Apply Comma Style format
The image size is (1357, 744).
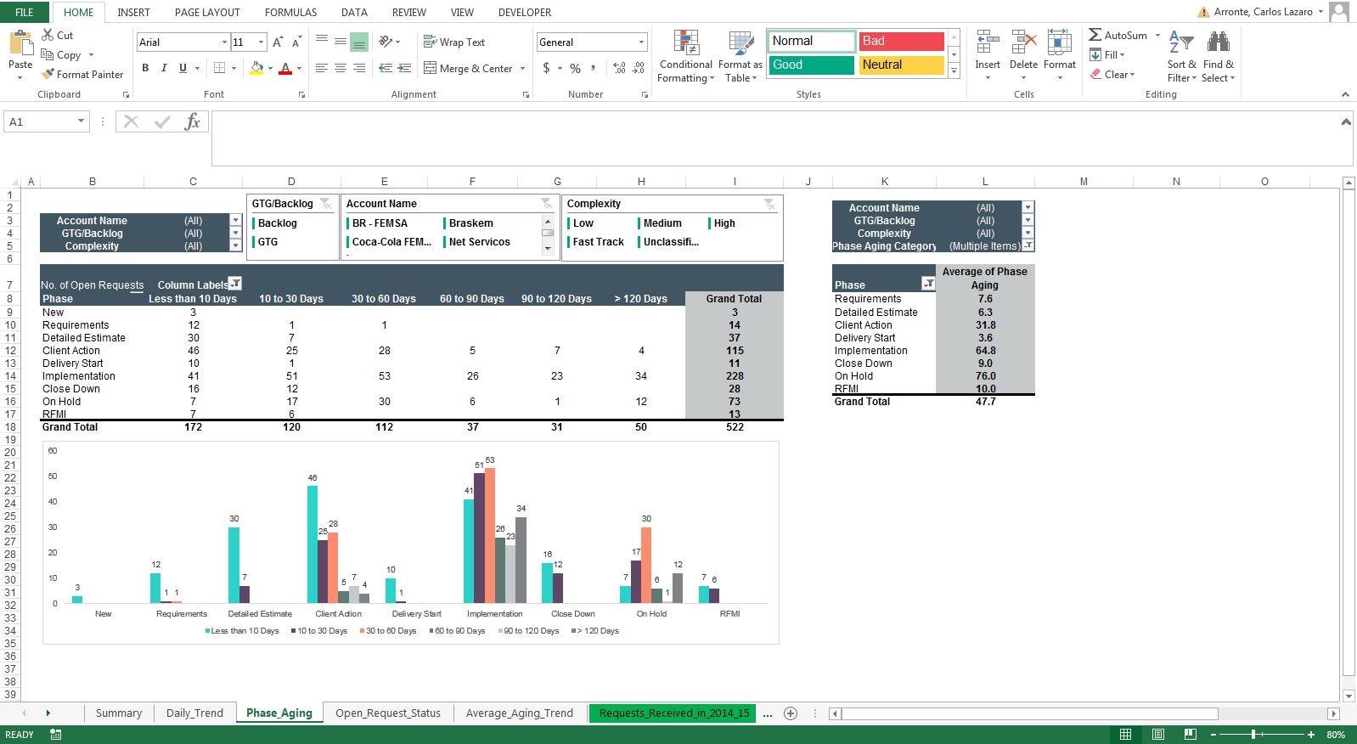point(593,68)
